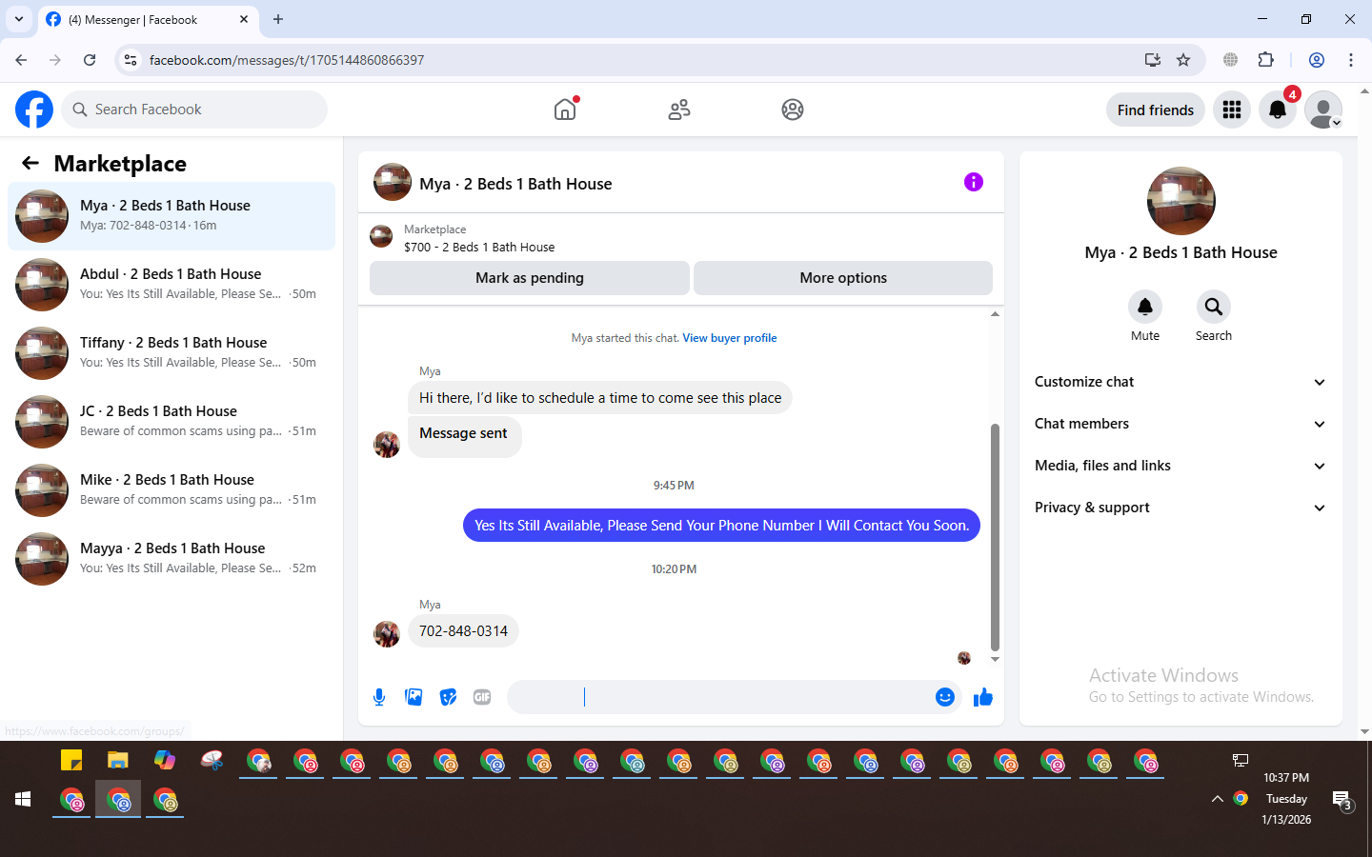Open the $700 2 Beds 1 Bath House listing
Image resolution: width=1372 pixels, height=857 pixels.
point(479,247)
